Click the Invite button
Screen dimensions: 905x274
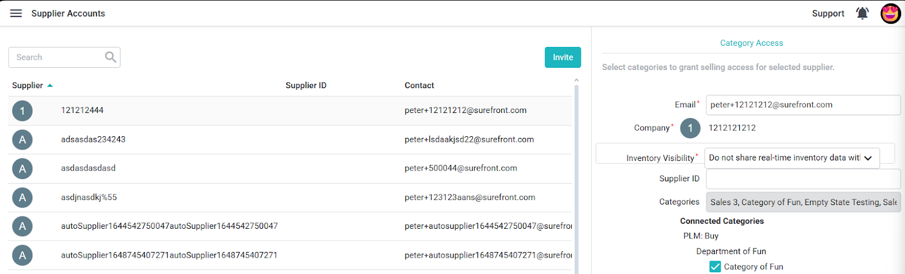point(563,57)
